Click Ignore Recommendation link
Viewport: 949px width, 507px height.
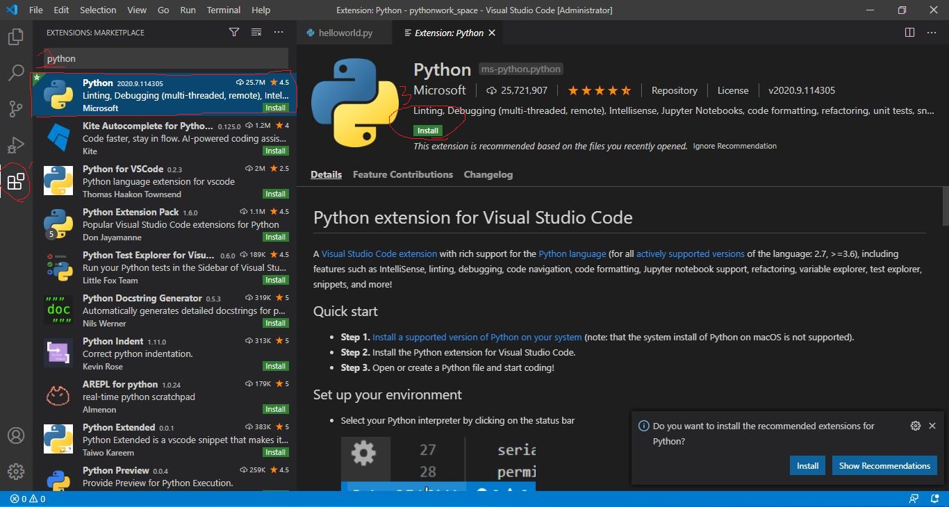click(x=735, y=146)
